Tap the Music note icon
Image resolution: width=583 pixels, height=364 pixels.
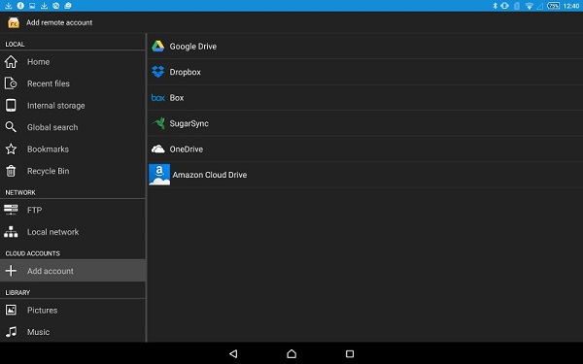(11, 332)
